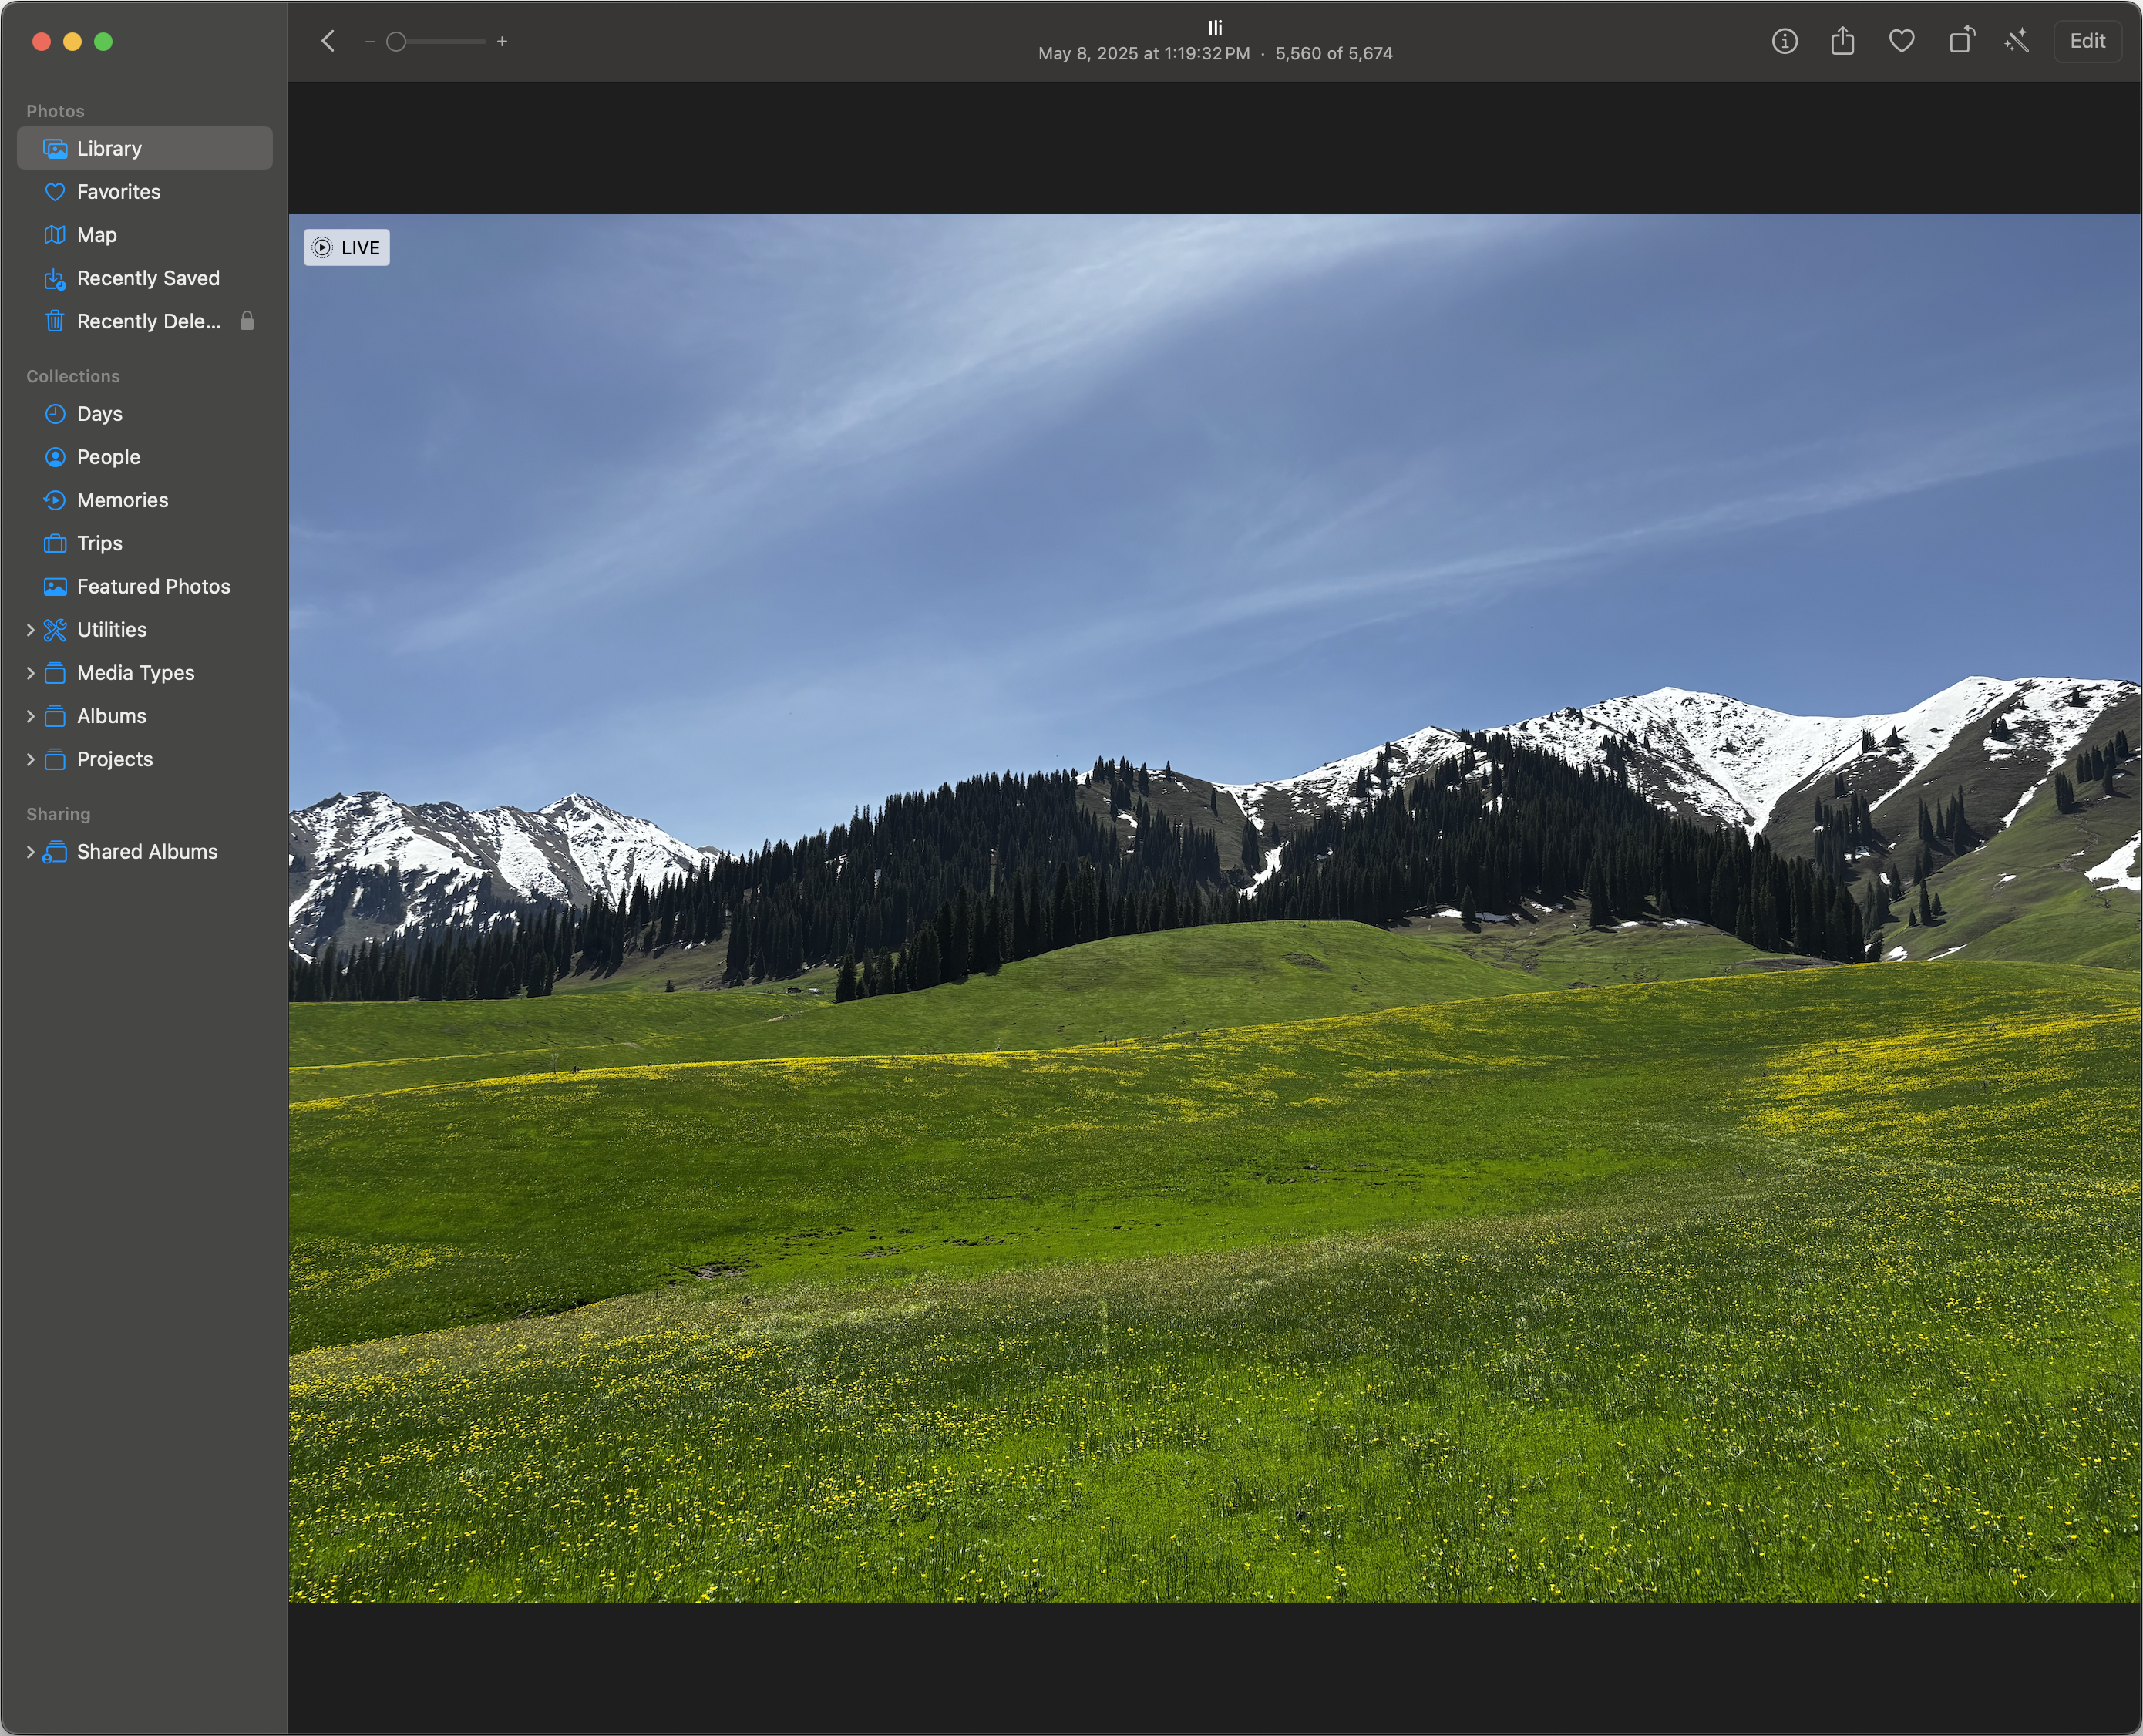2143x1736 pixels.
Task: Open the Map view from the sidebar
Action: (96, 235)
